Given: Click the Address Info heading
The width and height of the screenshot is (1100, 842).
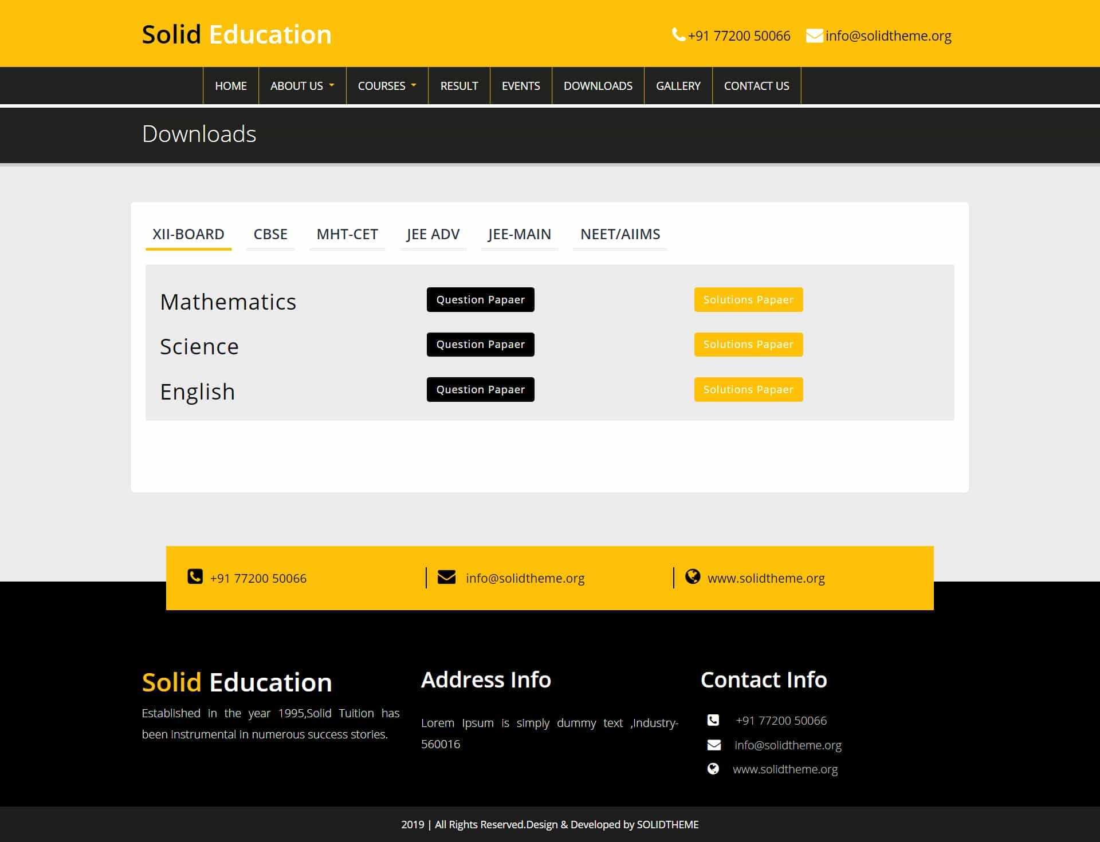Looking at the screenshot, I should click(x=486, y=679).
